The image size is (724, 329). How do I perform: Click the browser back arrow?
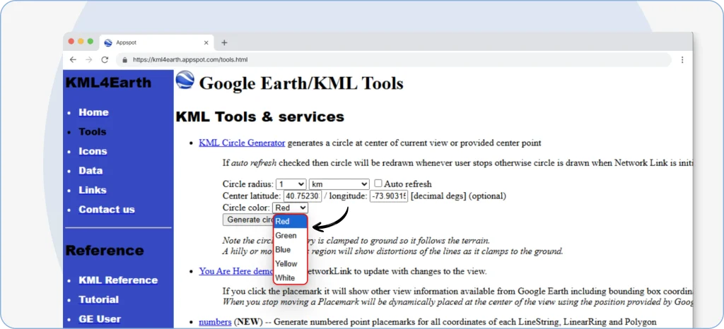pos(73,59)
